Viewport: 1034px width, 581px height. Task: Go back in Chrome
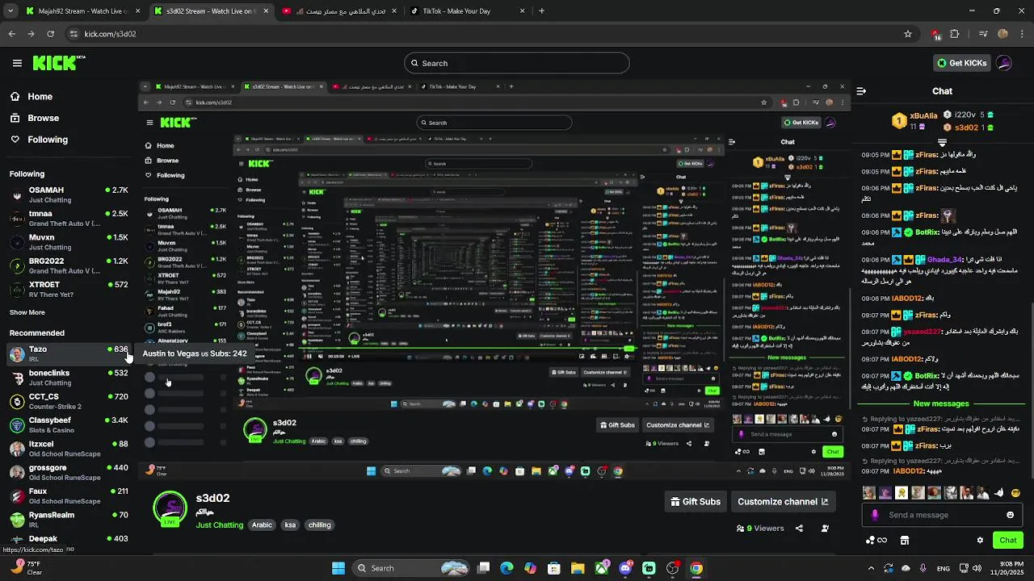click(x=11, y=34)
